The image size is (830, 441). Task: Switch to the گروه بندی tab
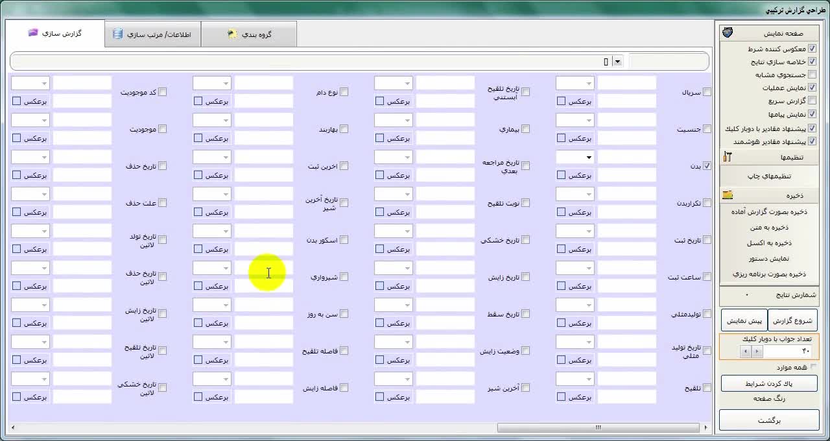249,35
